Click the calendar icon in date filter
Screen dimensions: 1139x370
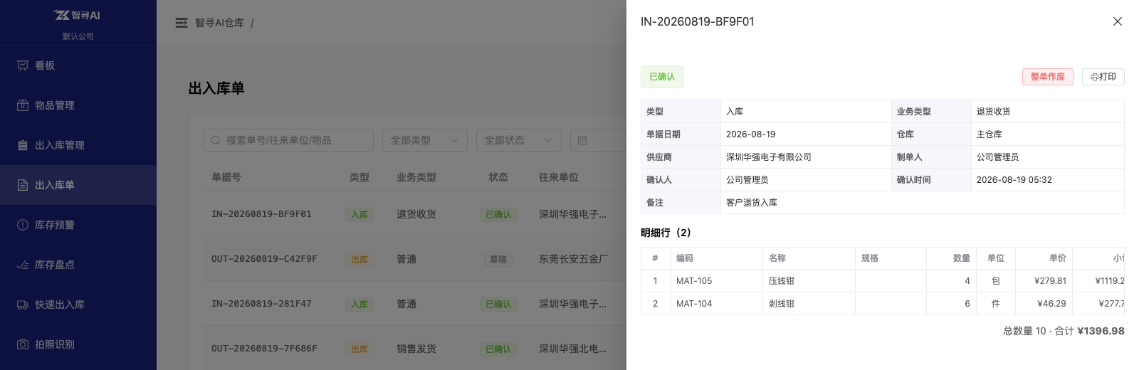[582, 140]
